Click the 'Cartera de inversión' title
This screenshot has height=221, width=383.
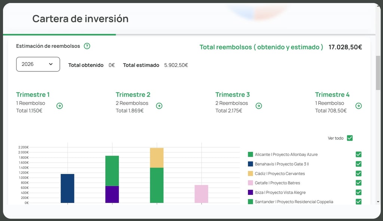[x=80, y=19]
